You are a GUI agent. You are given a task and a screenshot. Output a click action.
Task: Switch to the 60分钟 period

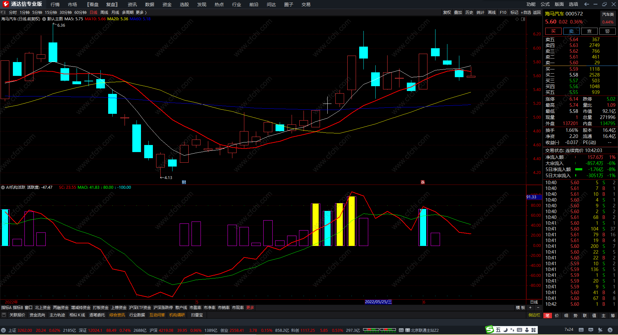point(80,13)
